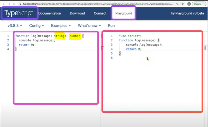Click the 'number' return type in the editor

point(75,36)
